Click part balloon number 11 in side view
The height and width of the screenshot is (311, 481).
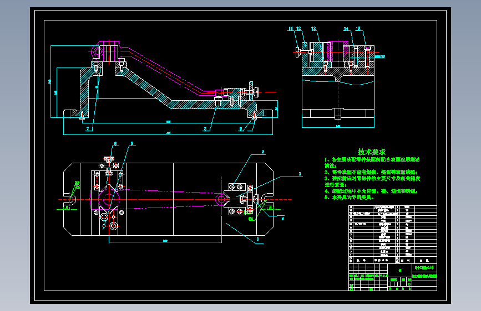coord(291,29)
